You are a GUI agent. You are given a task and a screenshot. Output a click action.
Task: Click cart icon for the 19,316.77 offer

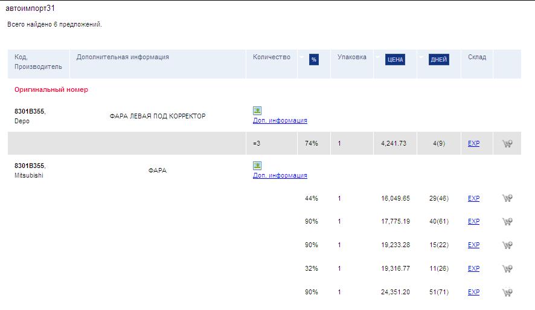[x=507, y=269]
